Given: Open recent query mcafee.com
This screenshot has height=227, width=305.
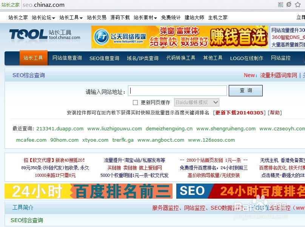Looking at the screenshot, I should click(31, 140).
